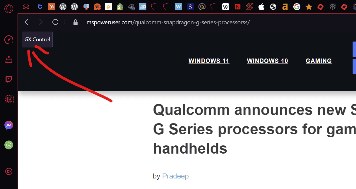This screenshot has width=356, height=189.
Task: Open WhatsApp in the sidebar
Action: coord(9,145)
